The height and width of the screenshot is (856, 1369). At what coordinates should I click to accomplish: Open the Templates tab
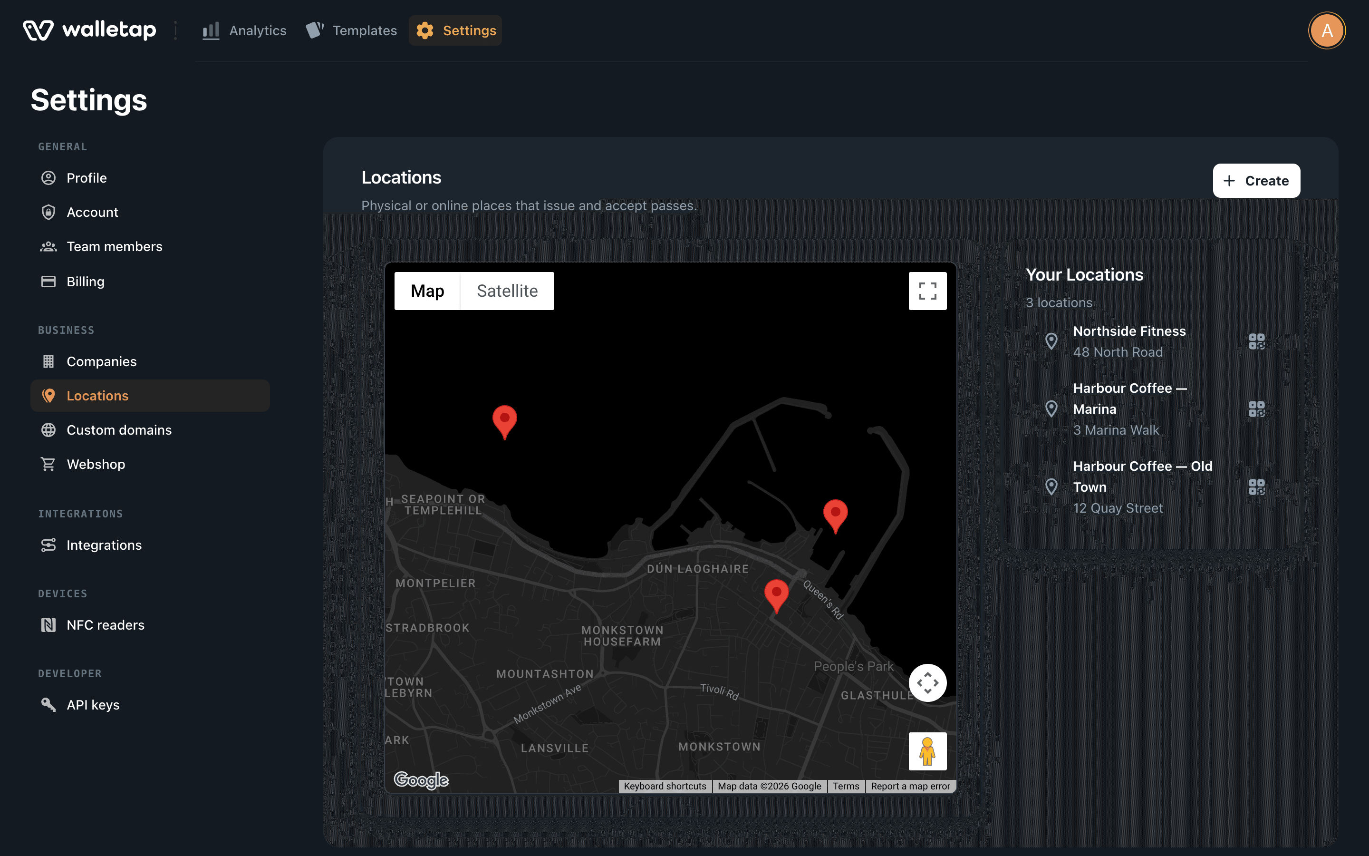(351, 30)
